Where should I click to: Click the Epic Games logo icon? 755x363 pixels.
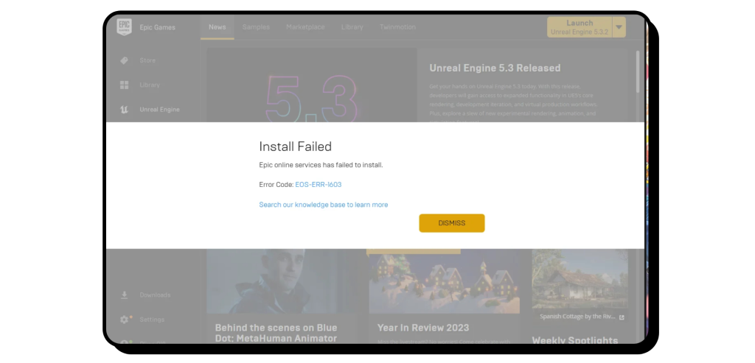(x=124, y=27)
